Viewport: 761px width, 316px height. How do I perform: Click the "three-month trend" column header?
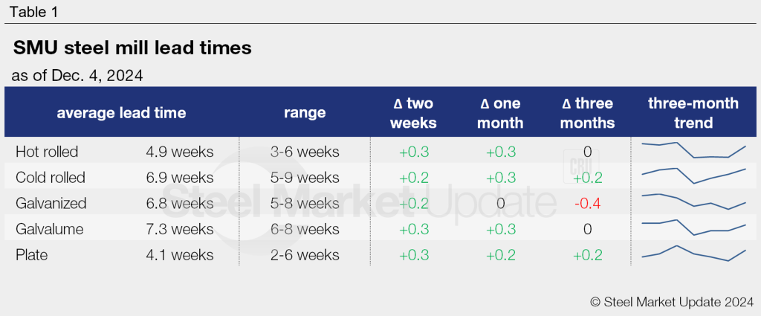click(693, 113)
